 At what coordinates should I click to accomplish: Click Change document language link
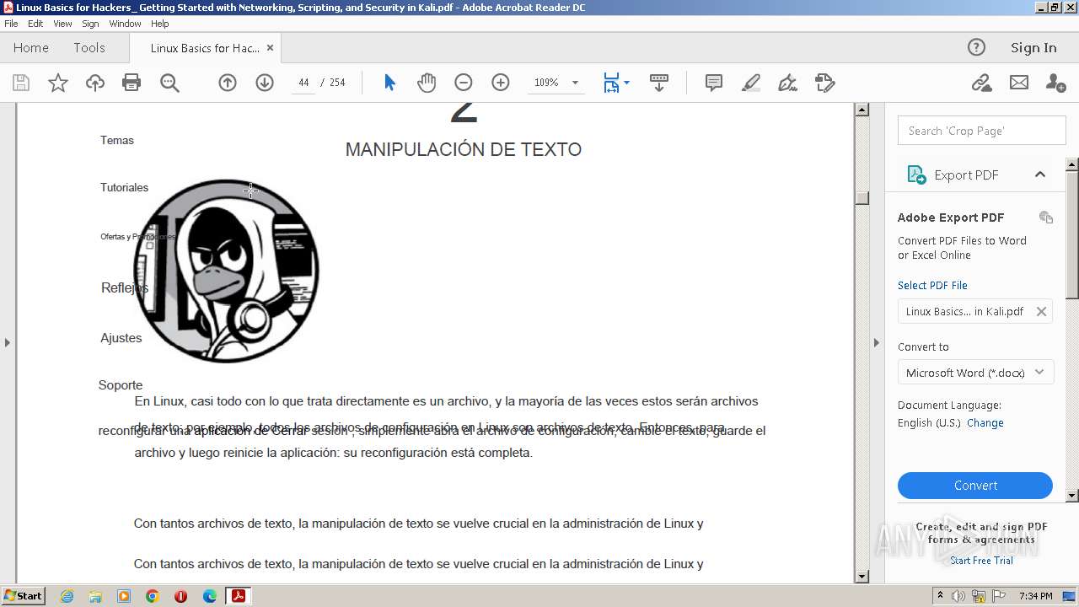985,423
